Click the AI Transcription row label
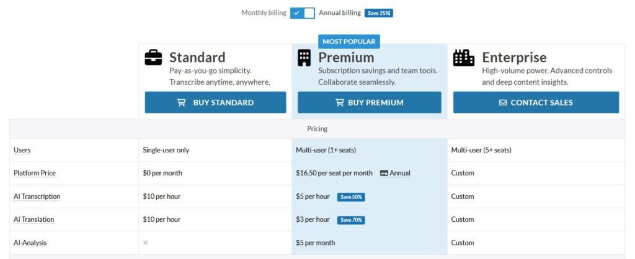This screenshot has height=259, width=635. pyautogui.click(x=37, y=196)
